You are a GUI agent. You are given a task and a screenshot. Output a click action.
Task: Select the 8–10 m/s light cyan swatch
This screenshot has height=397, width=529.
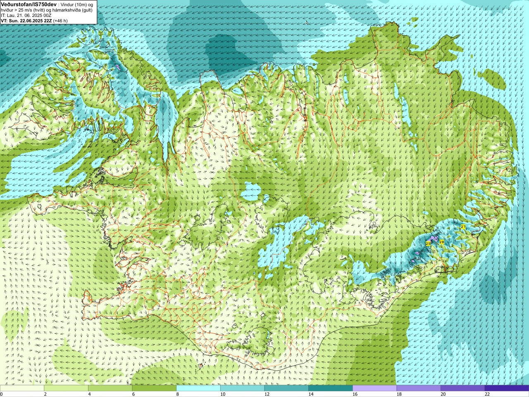click(198, 388)
